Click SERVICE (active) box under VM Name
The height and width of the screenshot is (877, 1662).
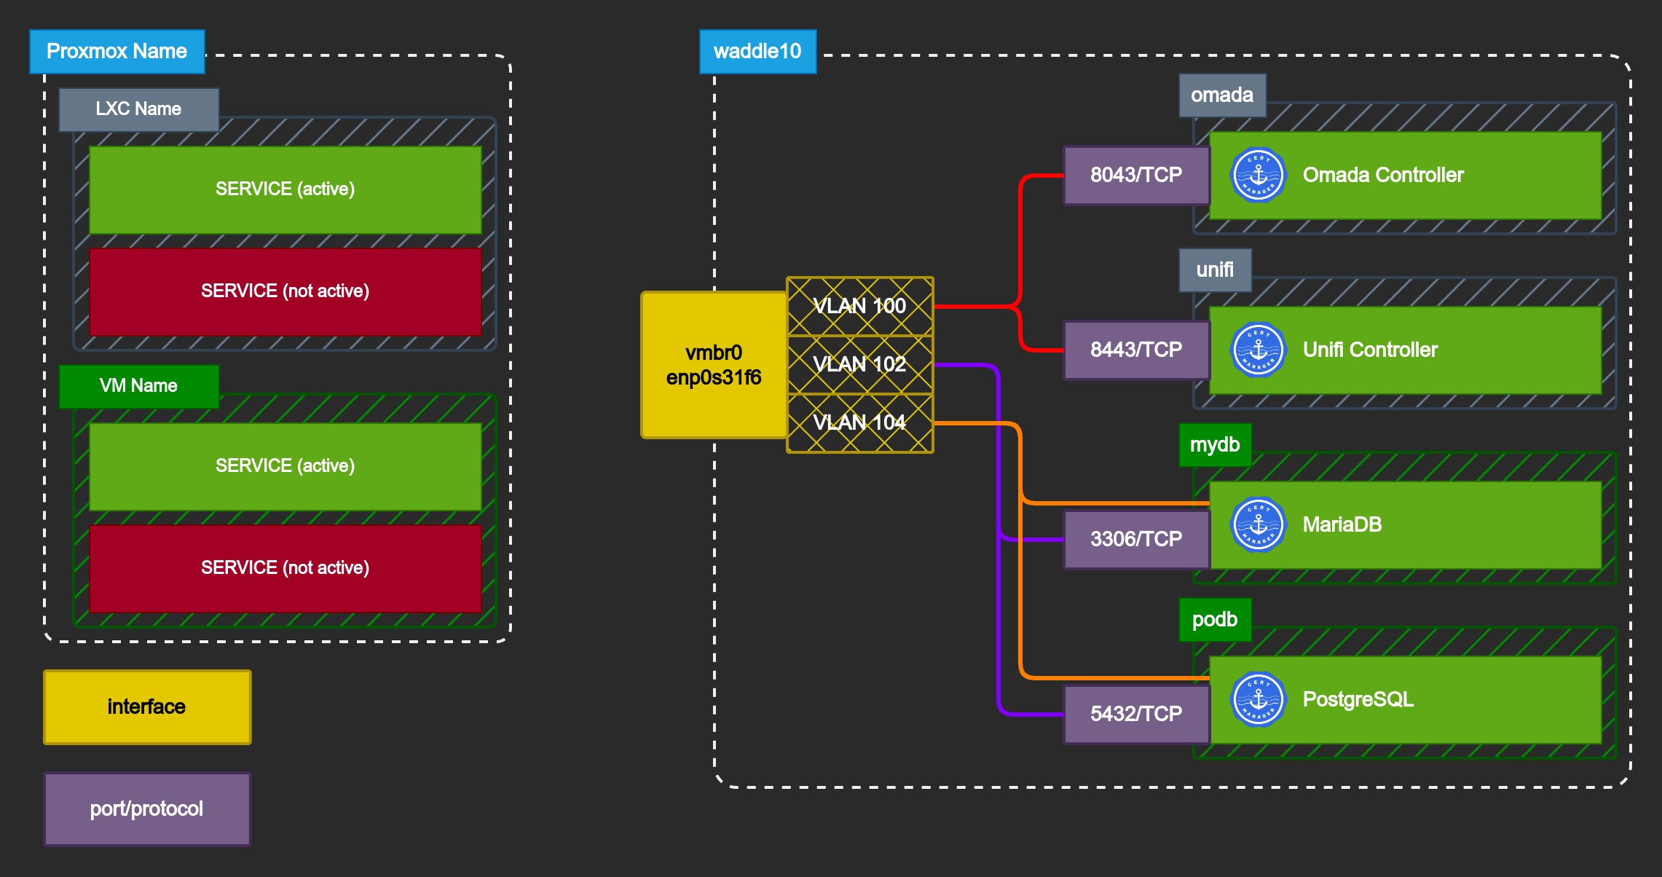click(x=285, y=466)
